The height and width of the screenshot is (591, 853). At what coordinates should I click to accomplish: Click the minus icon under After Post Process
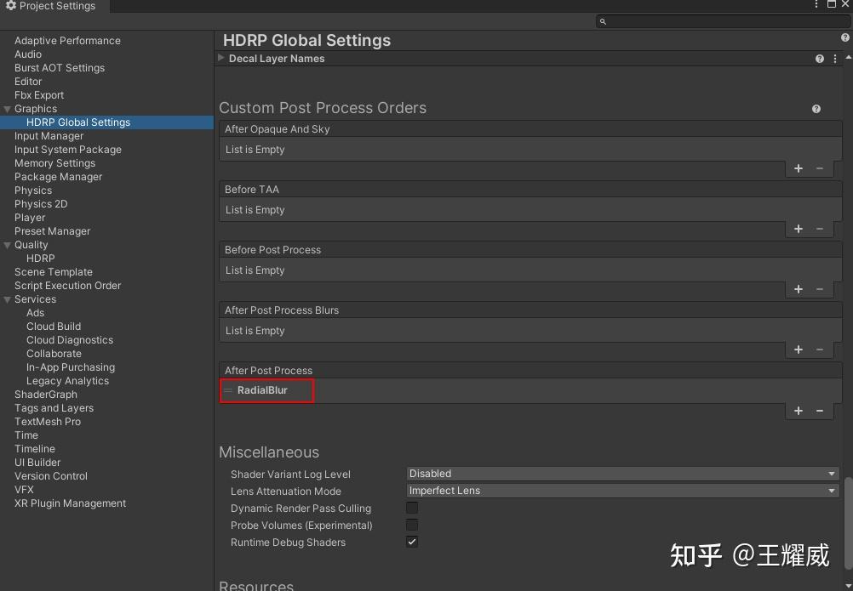pos(820,411)
